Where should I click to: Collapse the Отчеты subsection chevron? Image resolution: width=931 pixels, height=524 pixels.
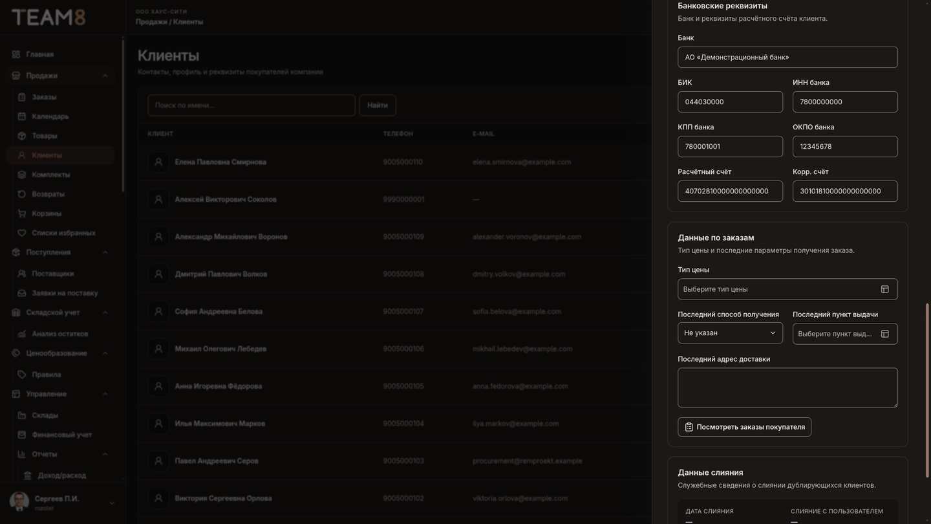click(105, 454)
